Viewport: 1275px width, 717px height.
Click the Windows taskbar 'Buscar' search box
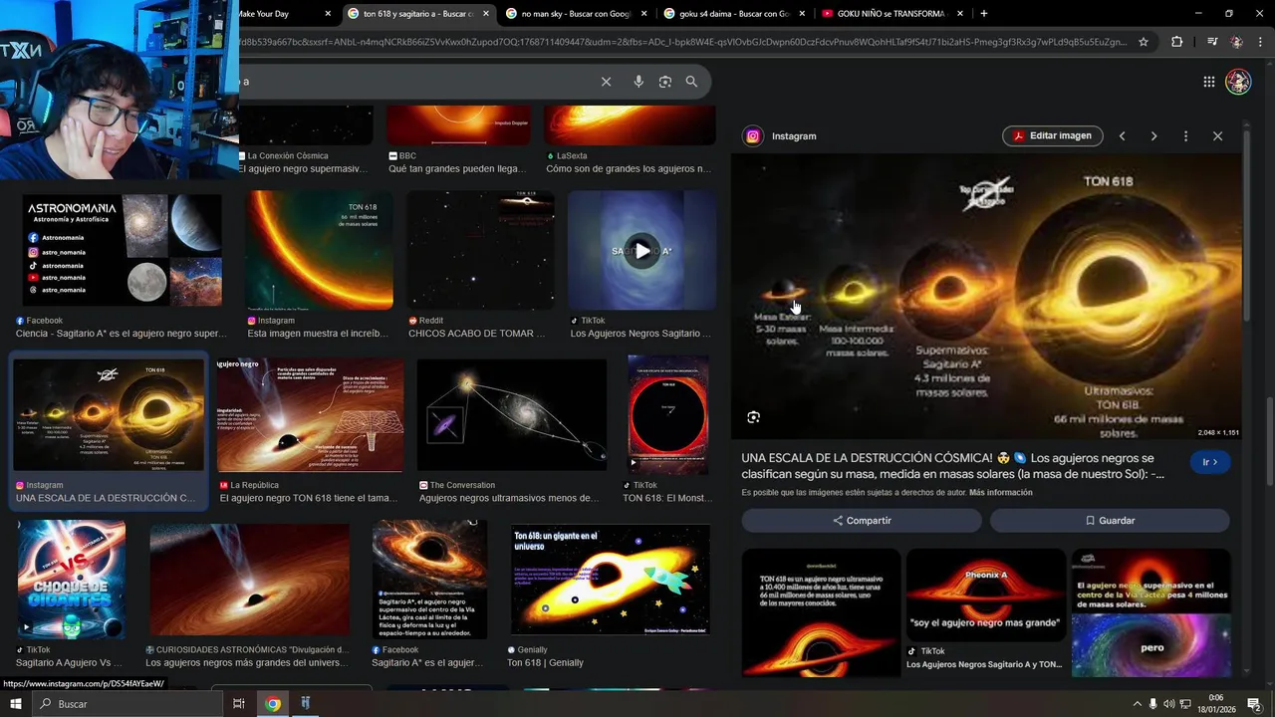(x=127, y=704)
